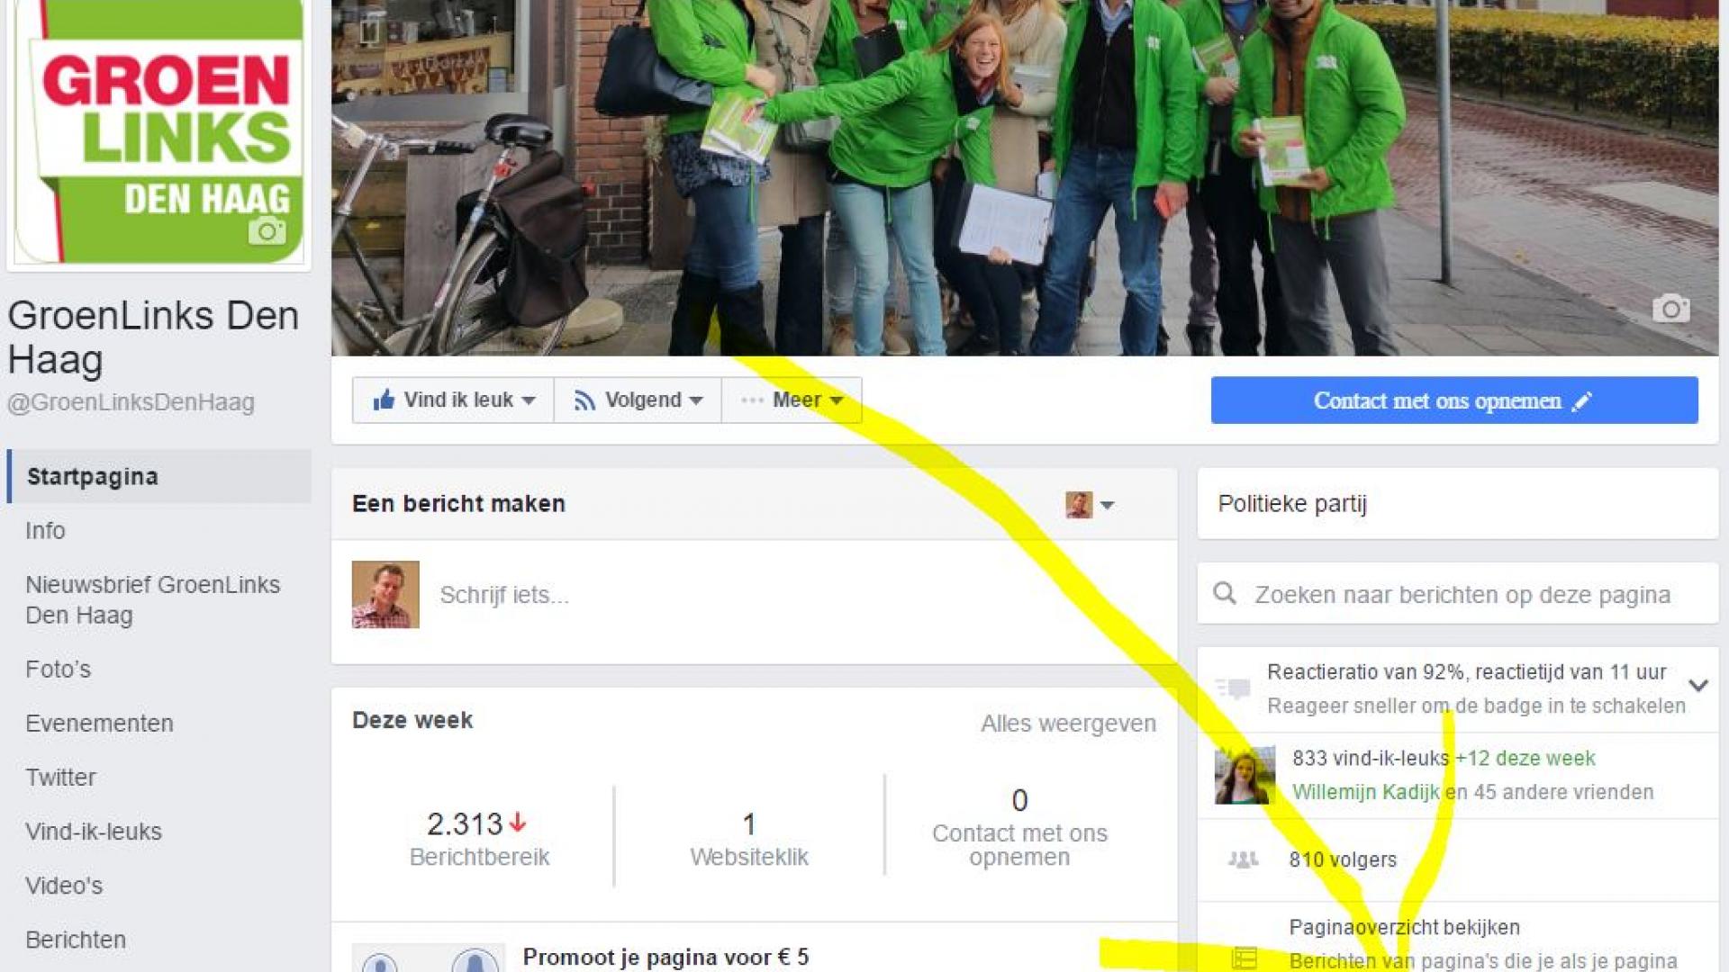
Task: Open the Volgend dropdown
Action: pyautogui.click(x=695, y=400)
